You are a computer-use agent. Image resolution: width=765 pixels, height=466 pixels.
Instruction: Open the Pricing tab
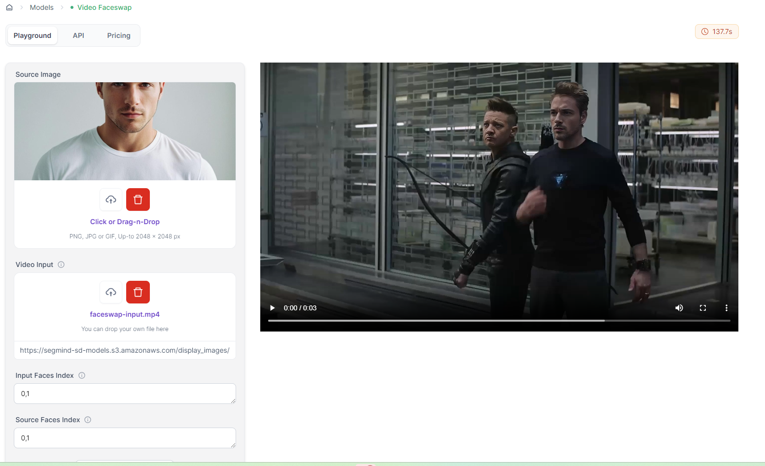119,35
